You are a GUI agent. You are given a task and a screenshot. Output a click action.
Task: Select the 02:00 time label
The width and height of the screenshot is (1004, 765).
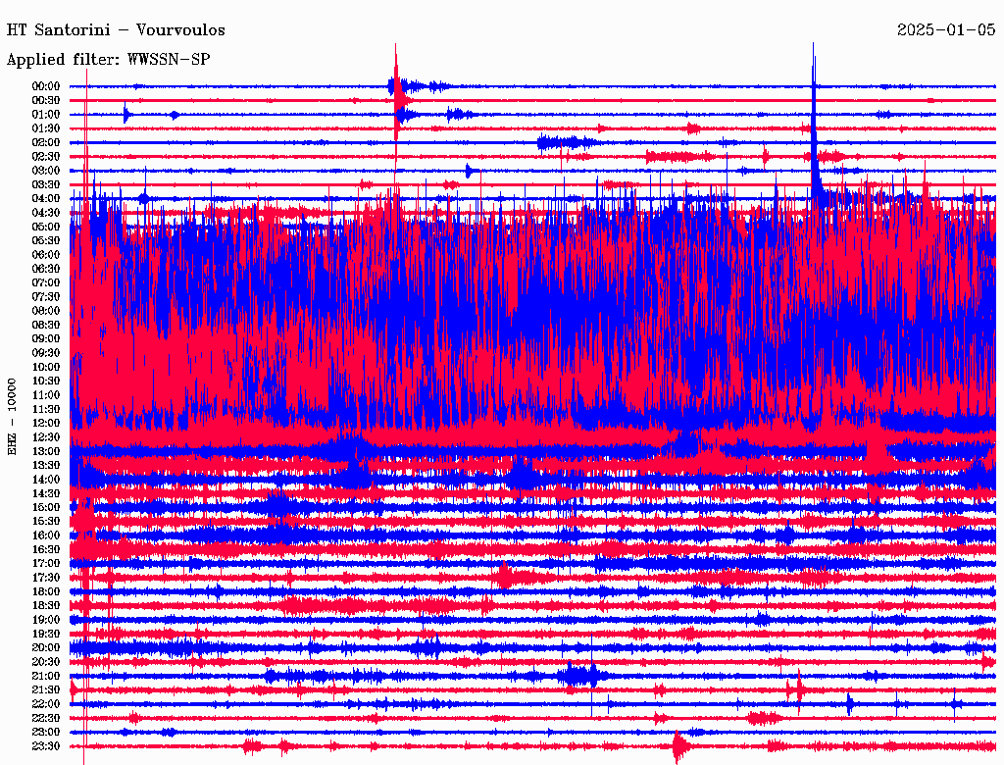point(46,143)
